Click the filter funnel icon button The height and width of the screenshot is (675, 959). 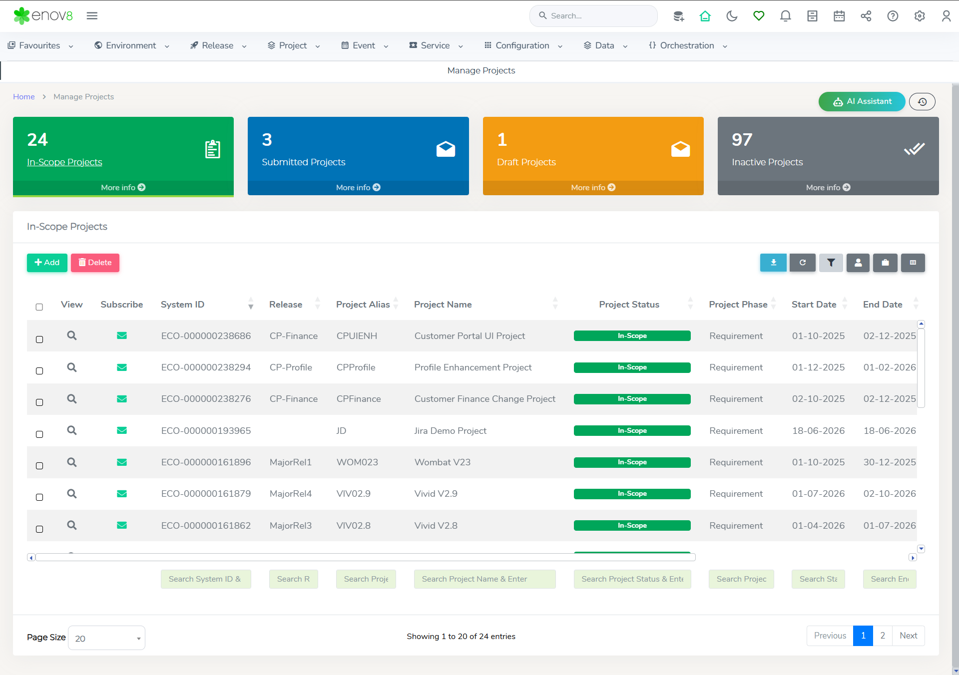click(x=831, y=263)
